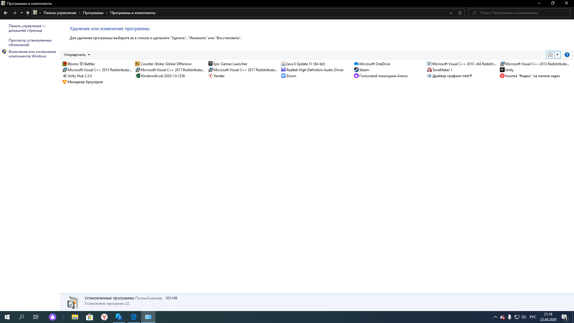Expand the view options dropdown arrow

click(557, 55)
